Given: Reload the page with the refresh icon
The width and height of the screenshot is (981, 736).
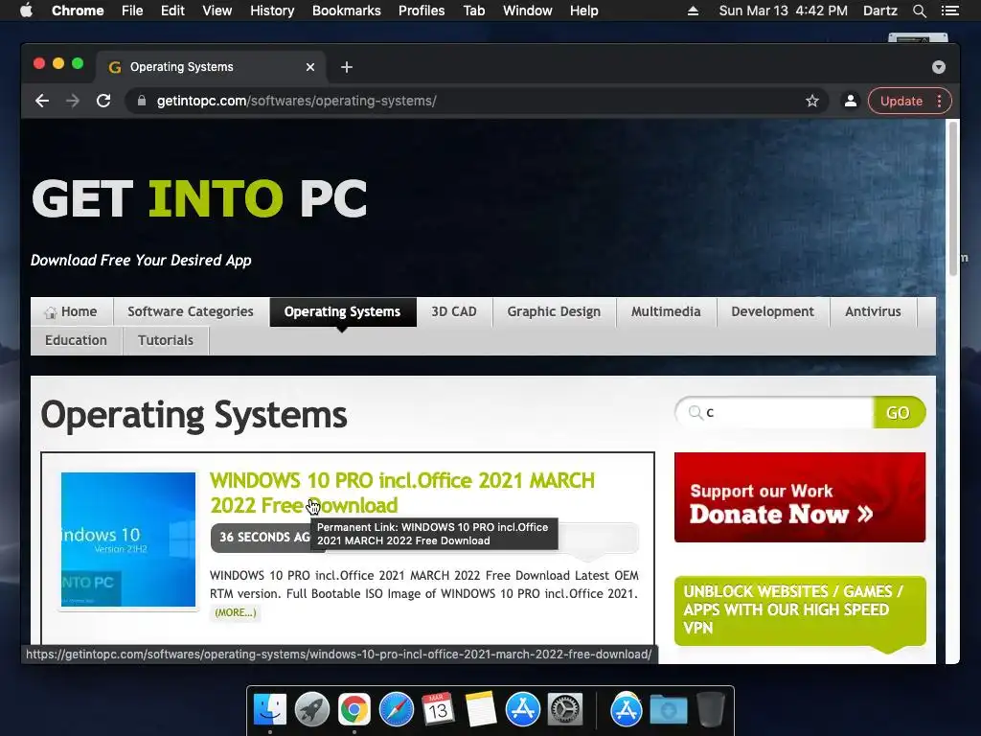Looking at the screenshot, I should (x=103, y=101).
